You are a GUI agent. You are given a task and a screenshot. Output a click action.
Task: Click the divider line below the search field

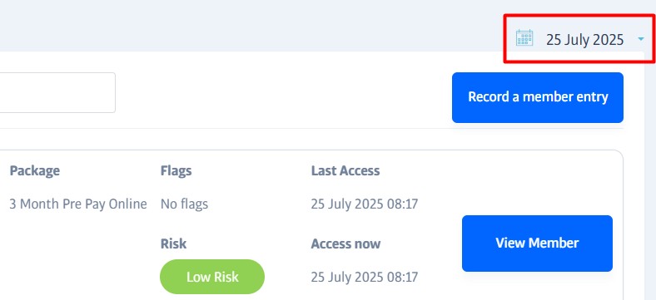tap(311, 128)
